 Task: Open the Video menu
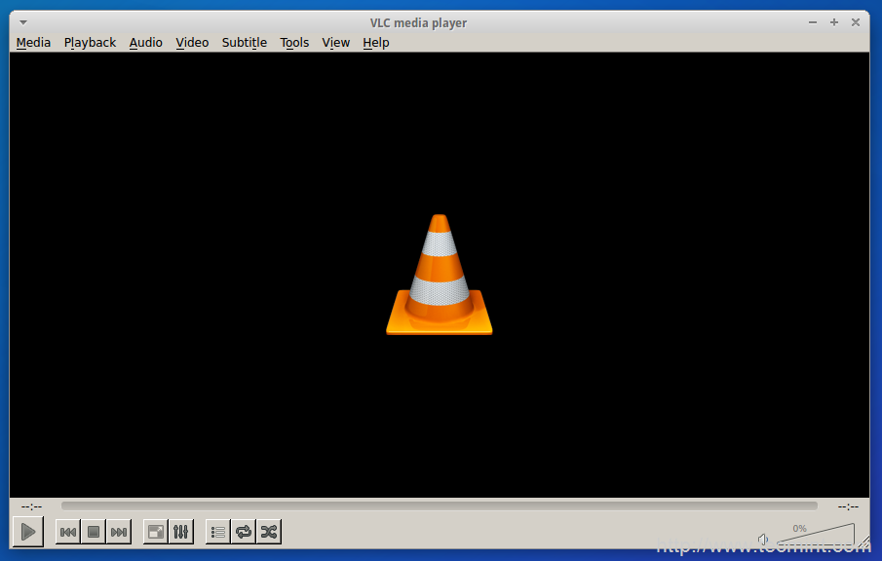[192, 43]
